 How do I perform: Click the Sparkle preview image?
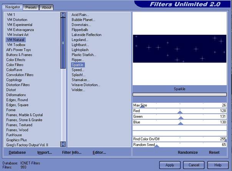point(179,49)
